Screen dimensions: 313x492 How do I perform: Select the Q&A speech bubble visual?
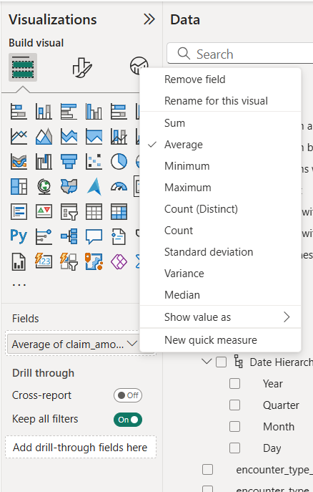point(94,236)
